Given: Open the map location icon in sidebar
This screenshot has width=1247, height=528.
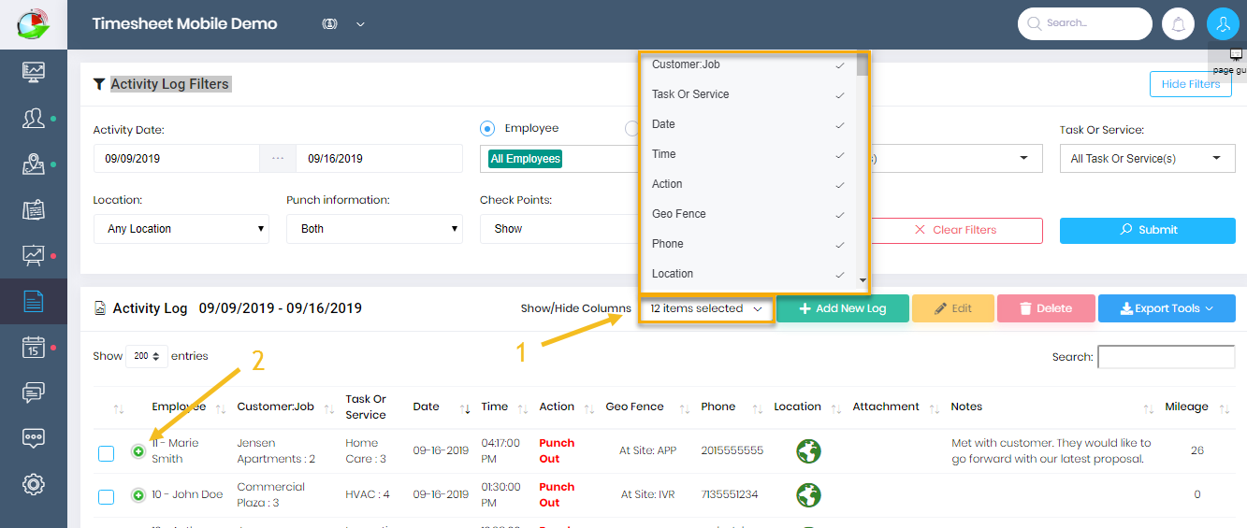Looking at the screenshot, I should tap(34, 164).
